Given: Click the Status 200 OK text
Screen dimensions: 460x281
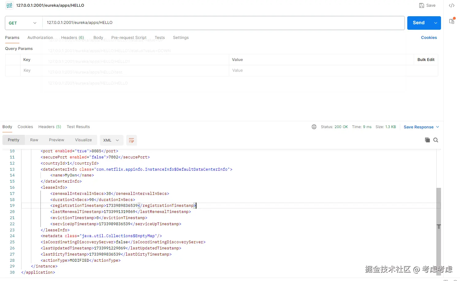Looking at the screenshot, I should [x=334, y=127].
